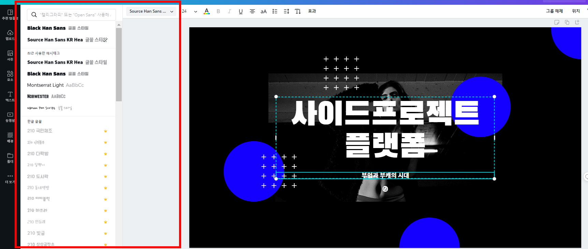Select the Nanum Pen Script font
The width and height of the screenshot is (588, 249).
49,108
